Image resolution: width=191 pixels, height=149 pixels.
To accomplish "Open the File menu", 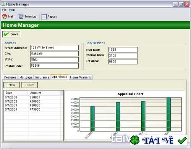I will pyautogui.click(x=4, y=10).
